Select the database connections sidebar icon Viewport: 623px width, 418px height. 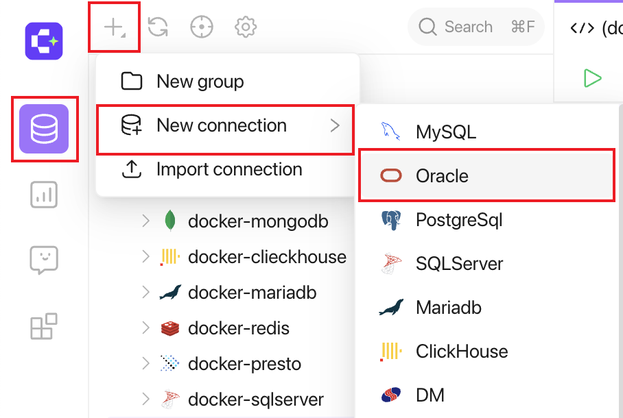(44, 129)
